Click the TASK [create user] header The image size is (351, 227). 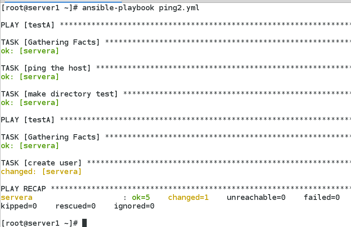(41, 163)
